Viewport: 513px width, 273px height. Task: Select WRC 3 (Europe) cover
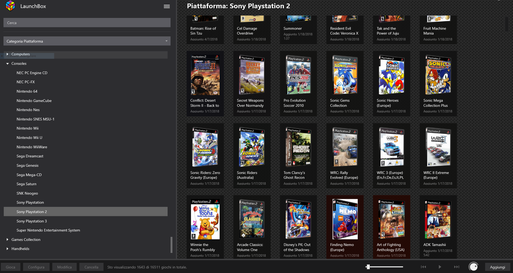pos(392,147)
